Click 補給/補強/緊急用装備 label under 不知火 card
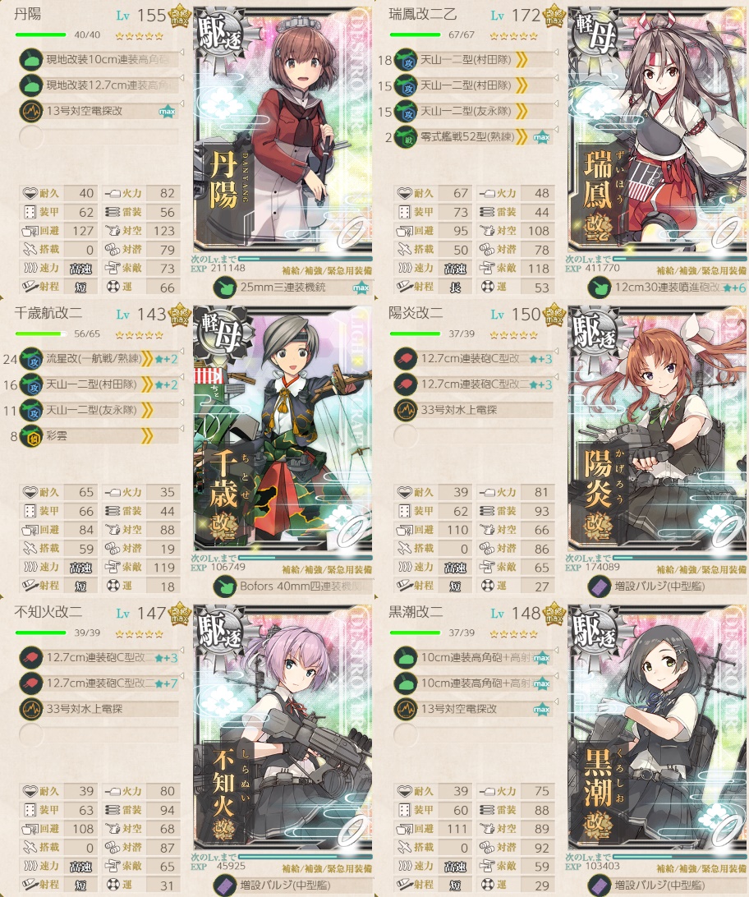Screen dimensions: 749x897 click(x=327, y=867)
